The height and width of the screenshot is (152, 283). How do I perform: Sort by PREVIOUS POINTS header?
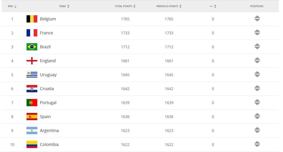click(x=169, y=6)
